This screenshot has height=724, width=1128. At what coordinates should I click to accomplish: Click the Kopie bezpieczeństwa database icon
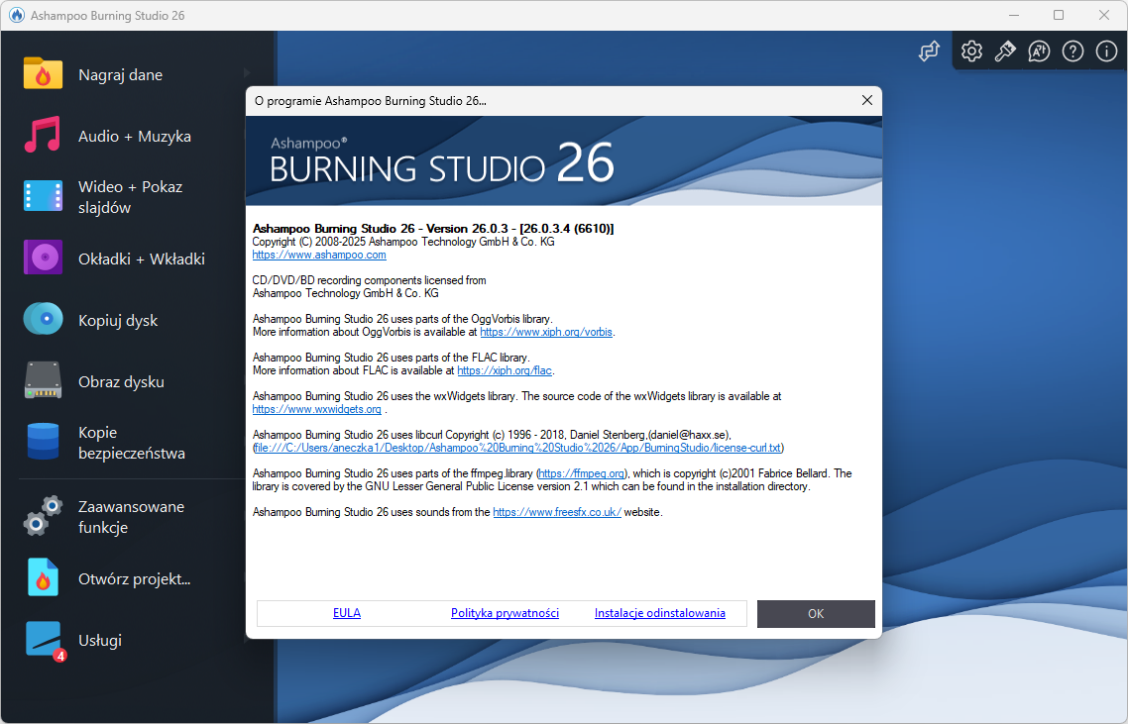point(43,442)
